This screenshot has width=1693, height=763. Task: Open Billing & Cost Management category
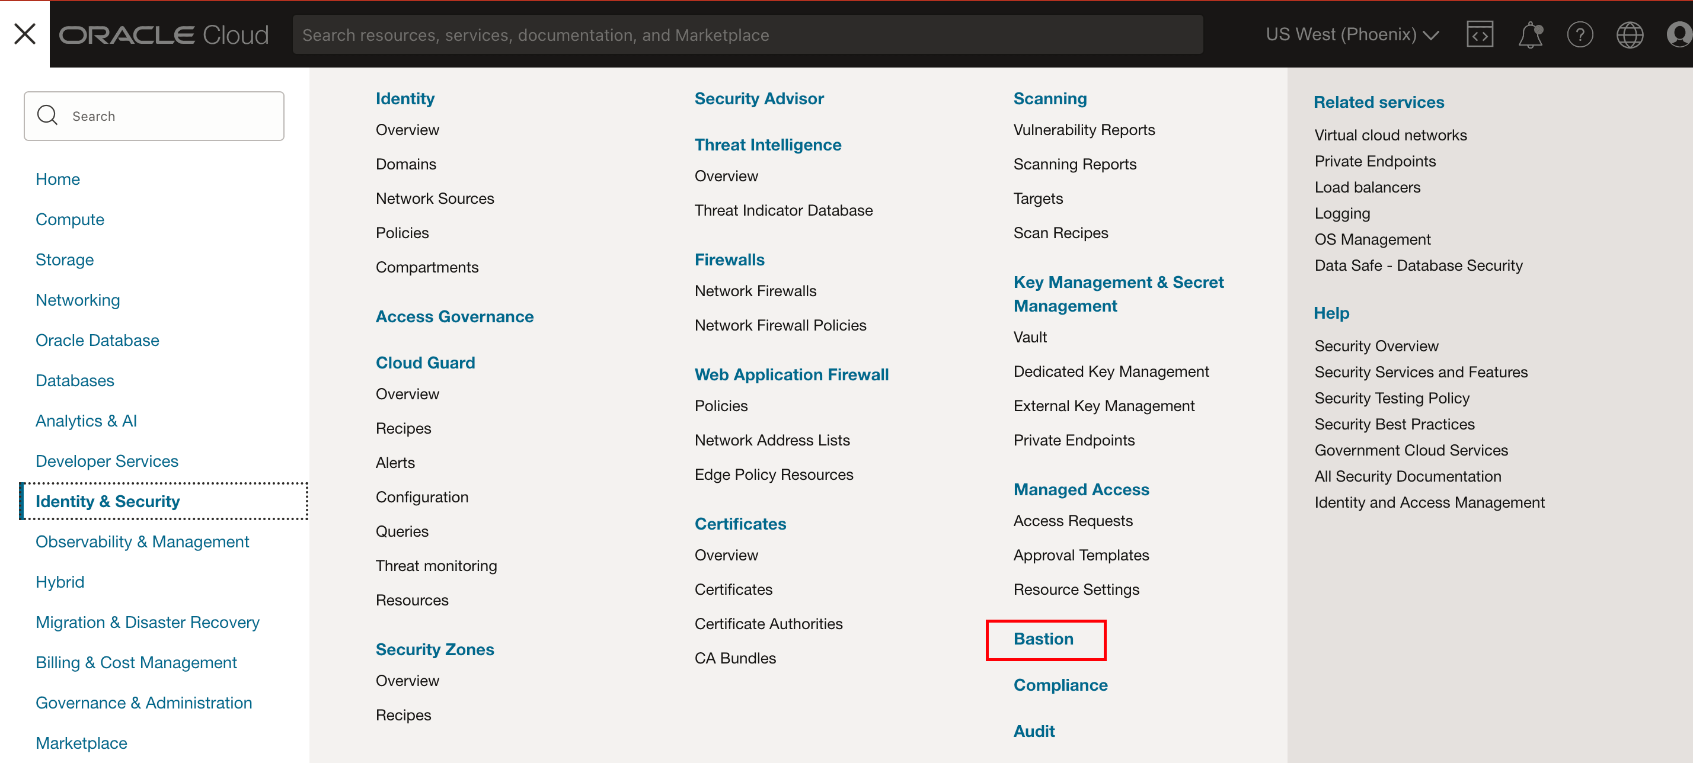coord(136,662)
